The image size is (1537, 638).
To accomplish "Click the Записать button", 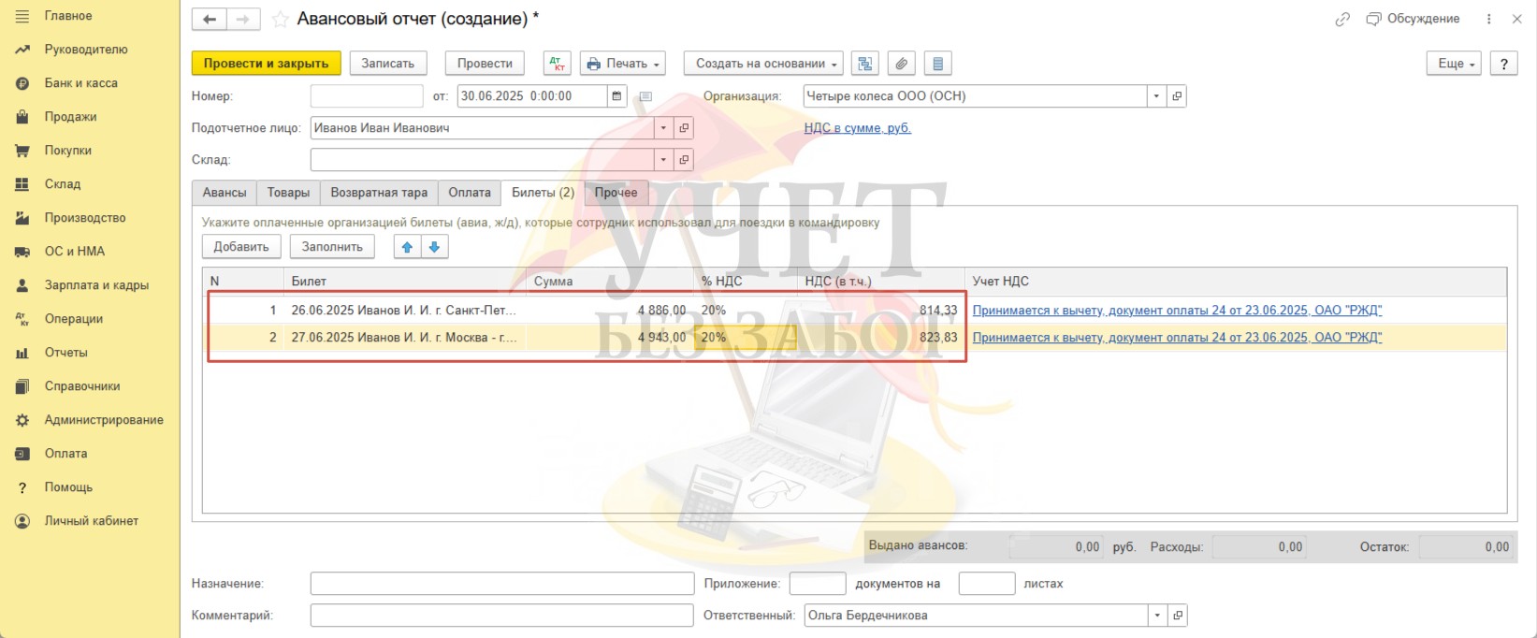I will click(388, 64).
